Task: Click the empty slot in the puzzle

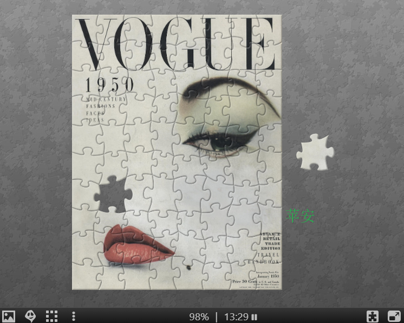Action: [x=113, y=194]
